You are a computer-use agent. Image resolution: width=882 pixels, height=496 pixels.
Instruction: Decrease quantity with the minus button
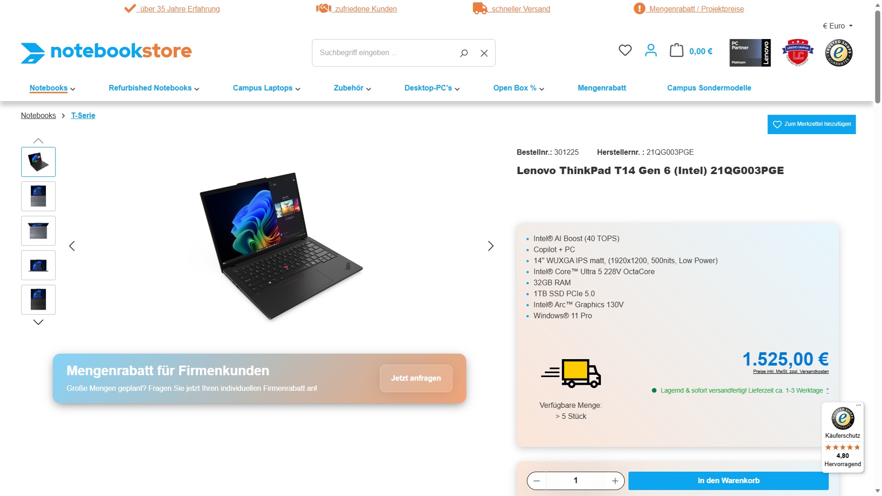(537, 481)
